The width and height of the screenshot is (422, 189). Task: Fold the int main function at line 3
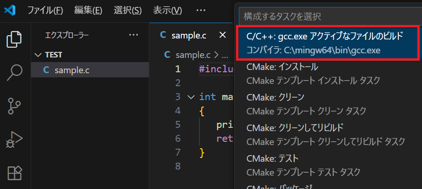191,97
